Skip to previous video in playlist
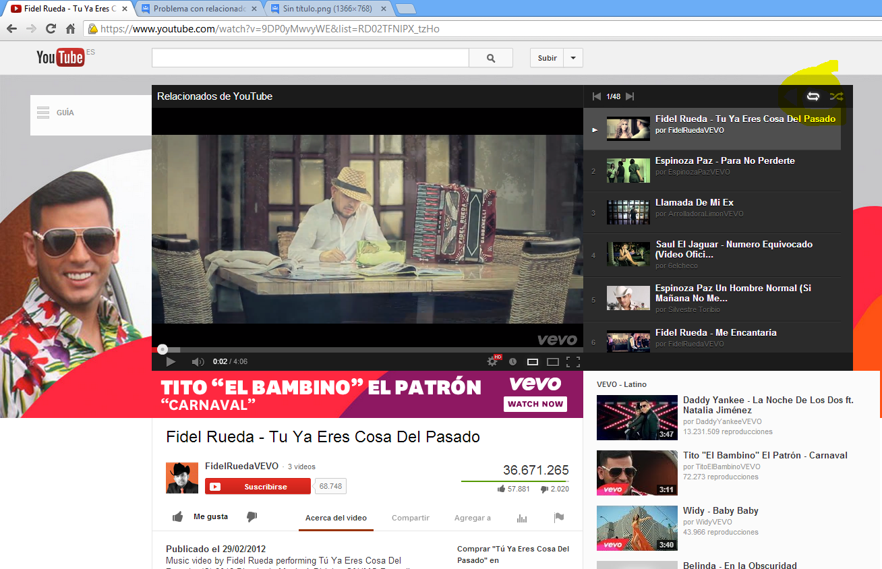 (596, 96)
